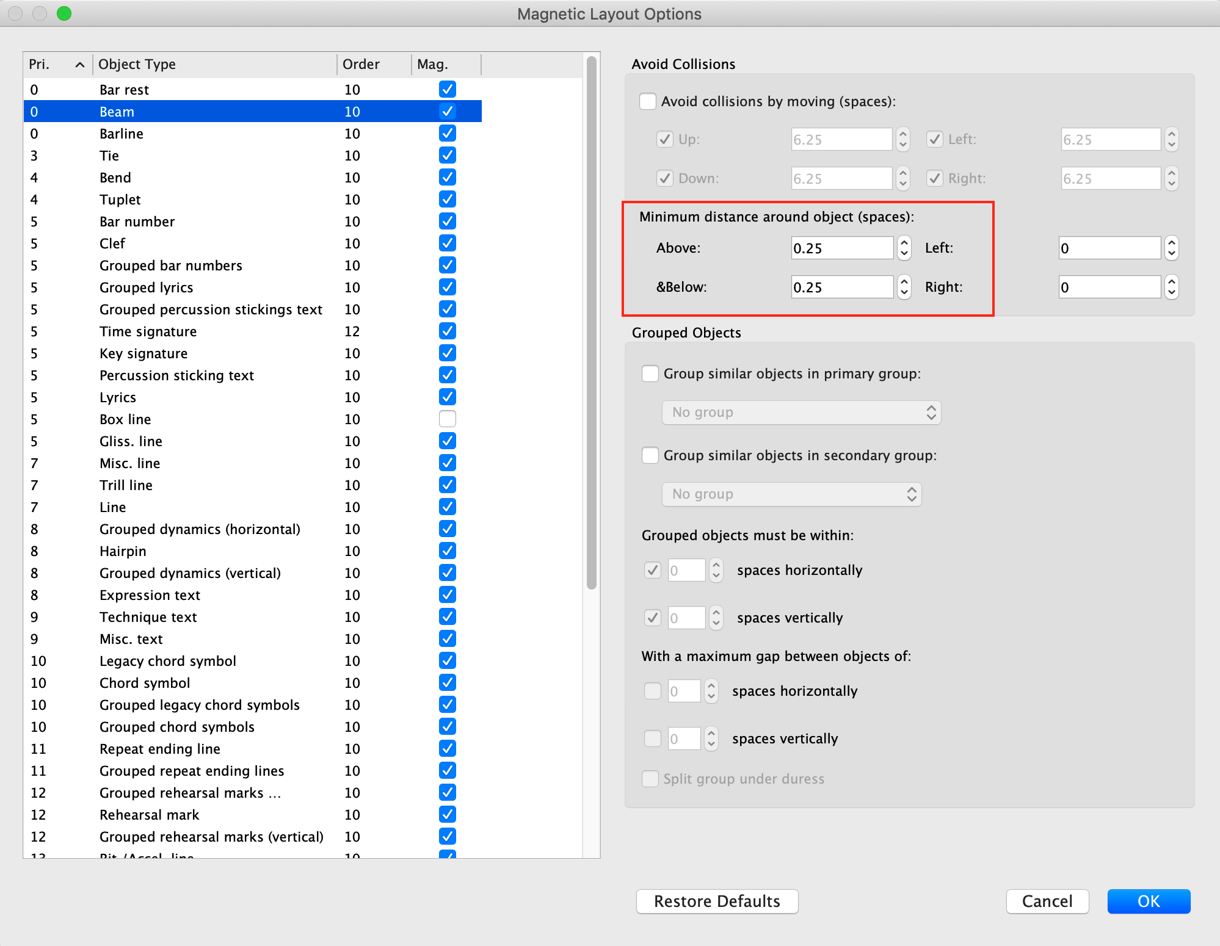Toggle the Mag. checkbox for Lyrics row
The width and height of the screenshot is (1220, 946).
448,397
